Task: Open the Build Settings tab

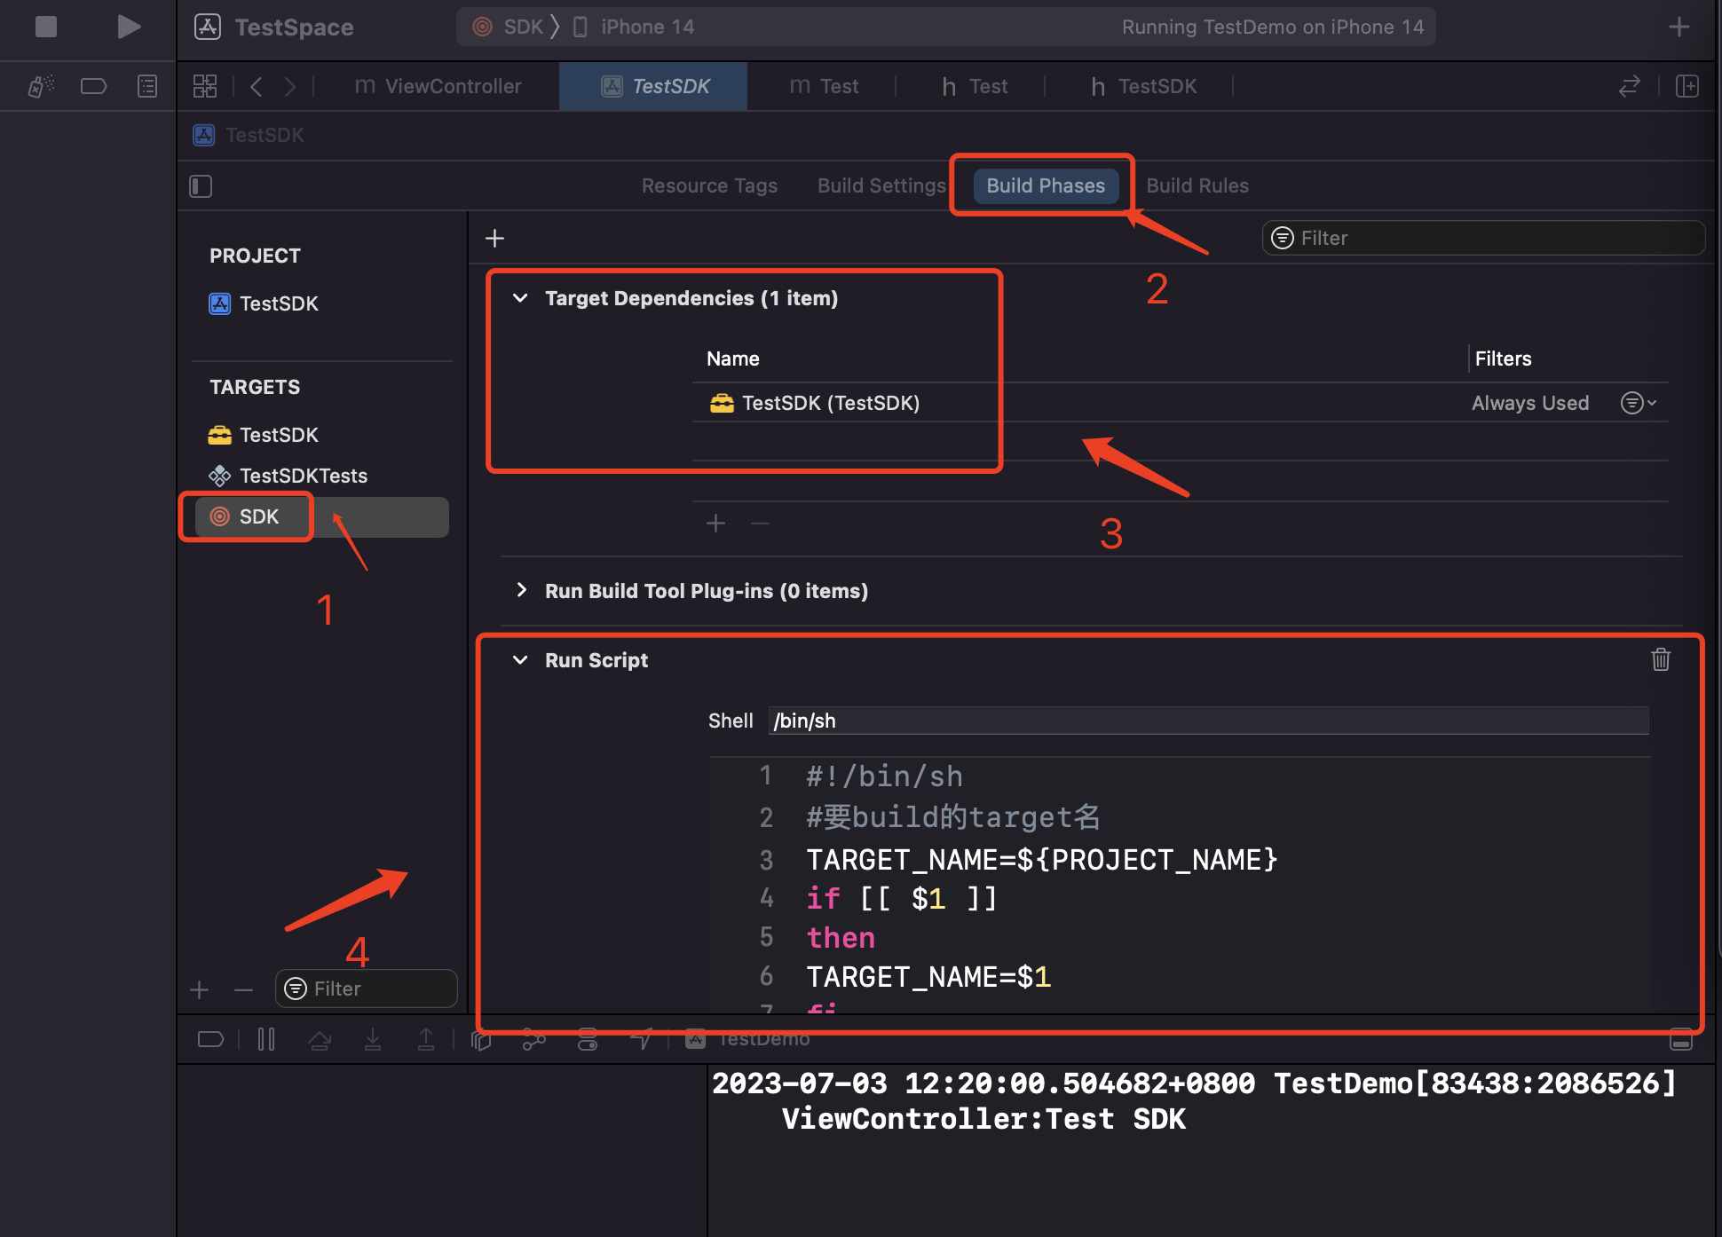Action: [x=881, y=185]
